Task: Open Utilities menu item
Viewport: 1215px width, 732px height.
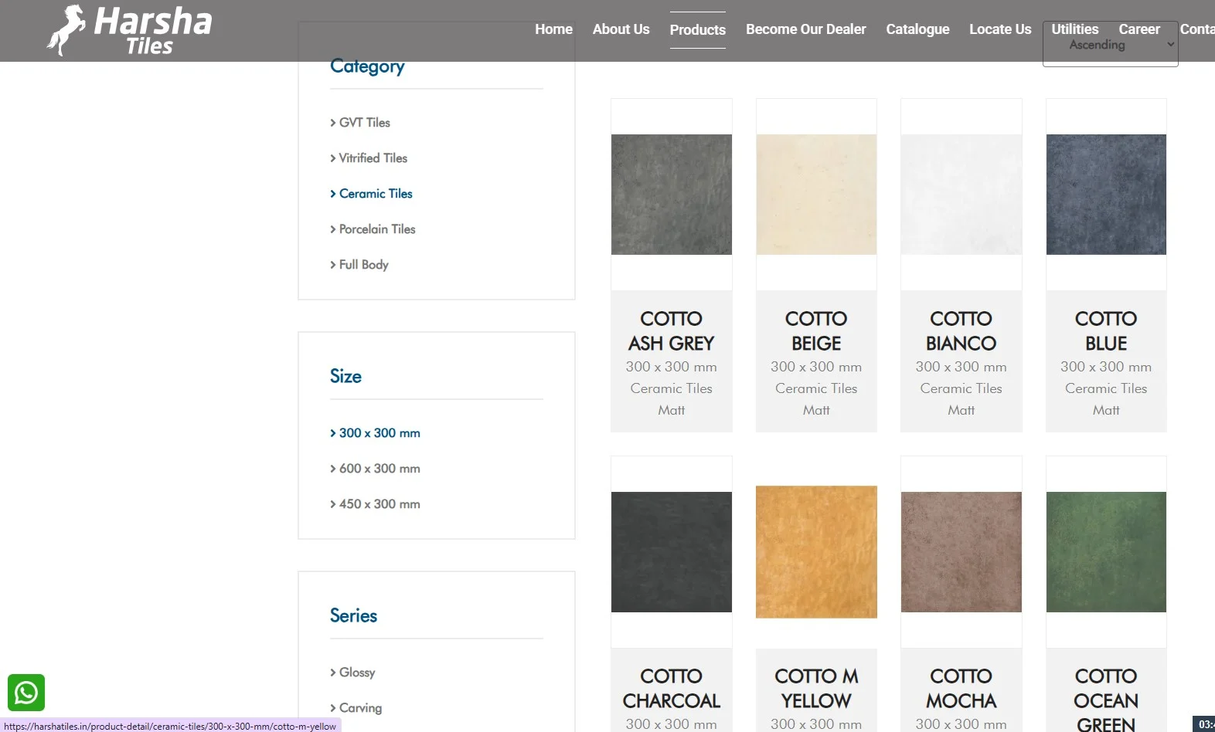Action: pos(1074,29)
